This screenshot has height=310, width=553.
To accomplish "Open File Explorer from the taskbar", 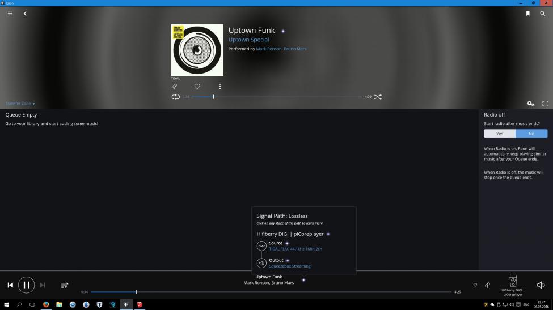I will (x=59, y=304).
